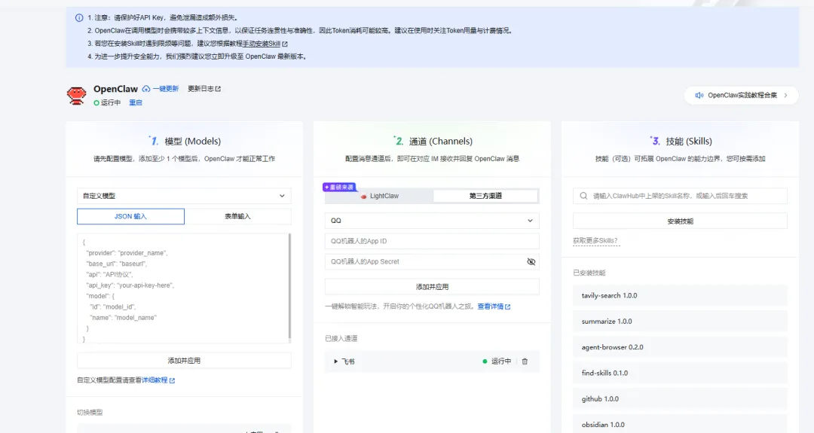The image size is (814, 433).
Task: Click the search magnifier icon in Skills
Action: coord(583,196)
